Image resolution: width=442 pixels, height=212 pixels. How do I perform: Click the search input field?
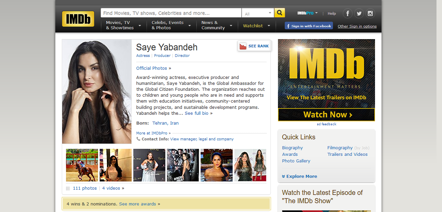pyautogui.click(x=171, y=13)
